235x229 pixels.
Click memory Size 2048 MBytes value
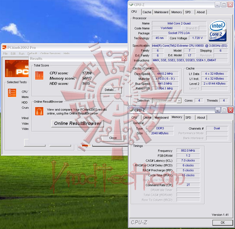coord(160,133)
